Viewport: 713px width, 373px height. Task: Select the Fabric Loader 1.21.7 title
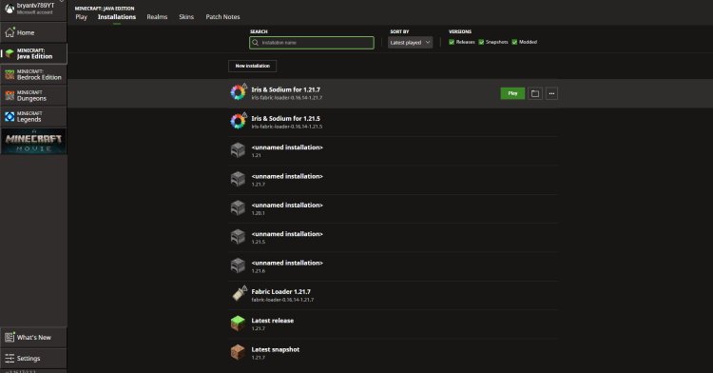pyautogui.click(x=281, y=292)
